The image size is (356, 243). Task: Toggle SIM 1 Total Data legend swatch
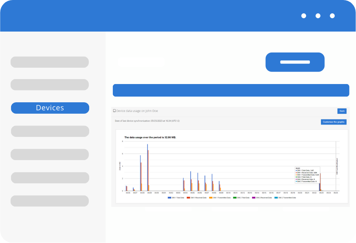click(x=169, y=198)
